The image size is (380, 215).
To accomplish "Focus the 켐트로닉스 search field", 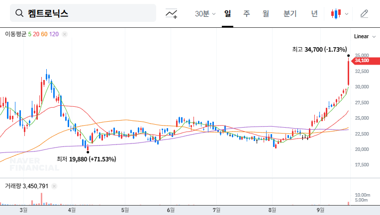I will coord(83,13).
